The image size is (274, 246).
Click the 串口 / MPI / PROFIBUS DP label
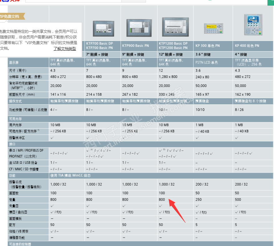(26, 150)
